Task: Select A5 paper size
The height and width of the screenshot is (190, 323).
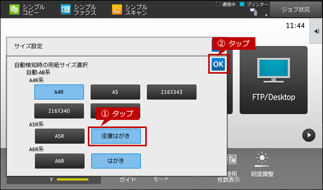Action: (115, 92)
